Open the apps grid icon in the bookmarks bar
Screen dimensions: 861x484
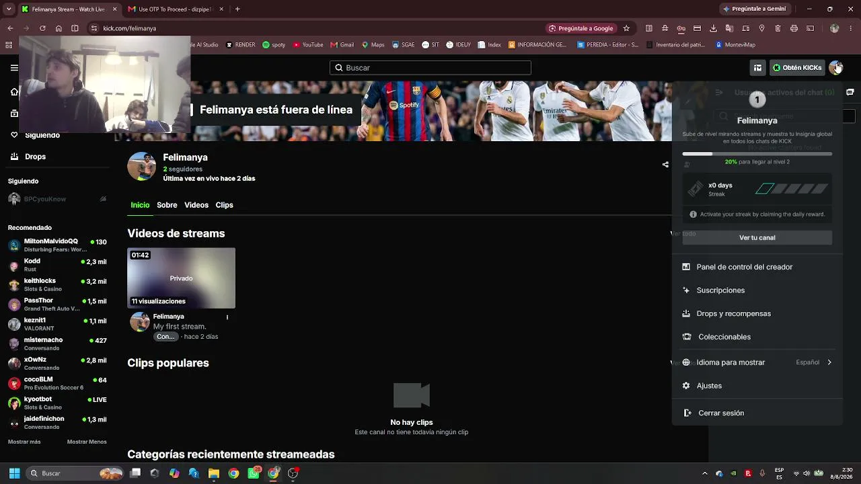(9, 45)
